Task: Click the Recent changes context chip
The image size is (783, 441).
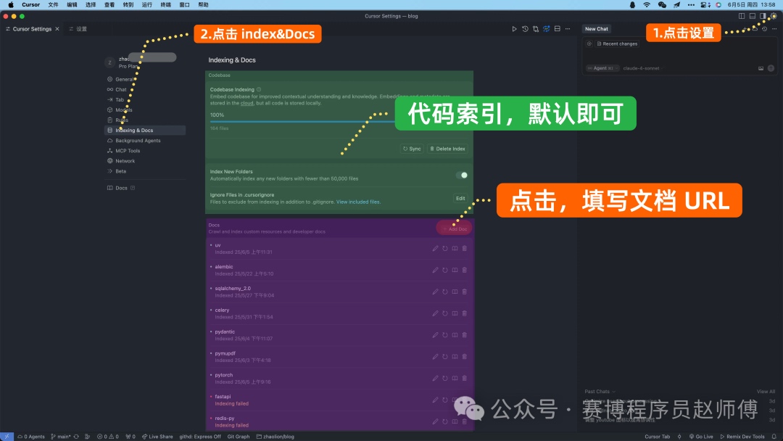Action: point(617,44)
